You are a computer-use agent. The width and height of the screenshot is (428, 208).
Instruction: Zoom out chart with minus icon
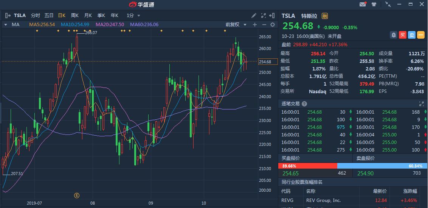click(x=264, y=25)
